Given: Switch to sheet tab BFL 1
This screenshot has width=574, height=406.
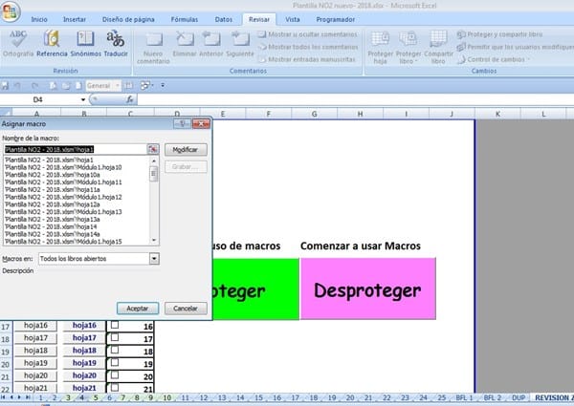Looking at the screenshot, I should click(x=464, y=397).
